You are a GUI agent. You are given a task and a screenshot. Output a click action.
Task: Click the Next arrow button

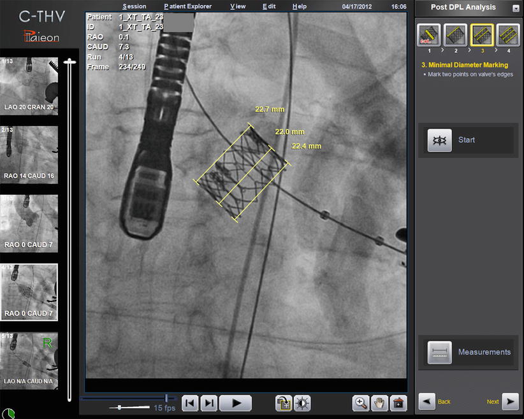[510, 401]
